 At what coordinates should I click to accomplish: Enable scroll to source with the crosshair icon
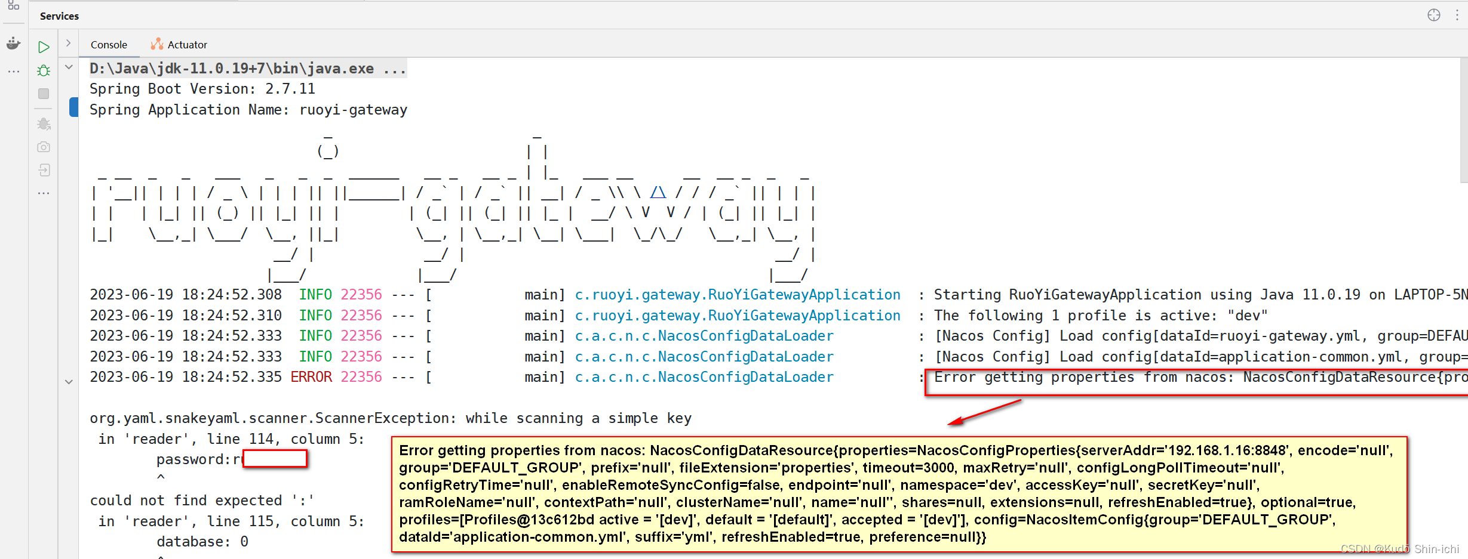(1434, 15)
